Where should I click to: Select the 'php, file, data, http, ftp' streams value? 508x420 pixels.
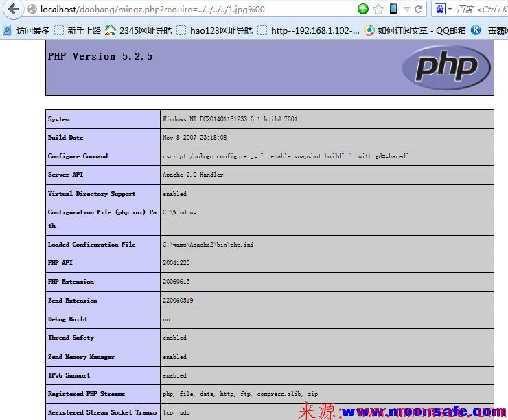(240, 394)
